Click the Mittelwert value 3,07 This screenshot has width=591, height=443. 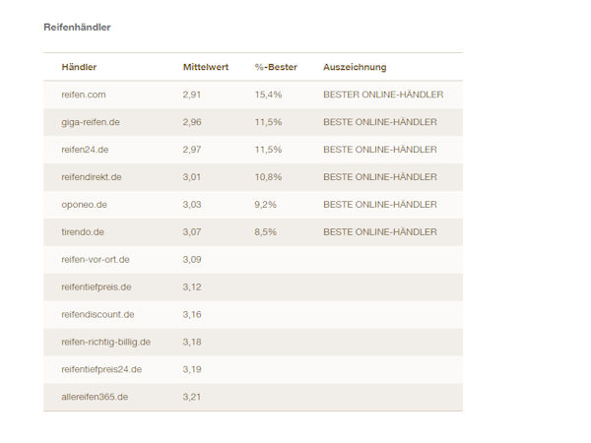(x=192, y=232)
